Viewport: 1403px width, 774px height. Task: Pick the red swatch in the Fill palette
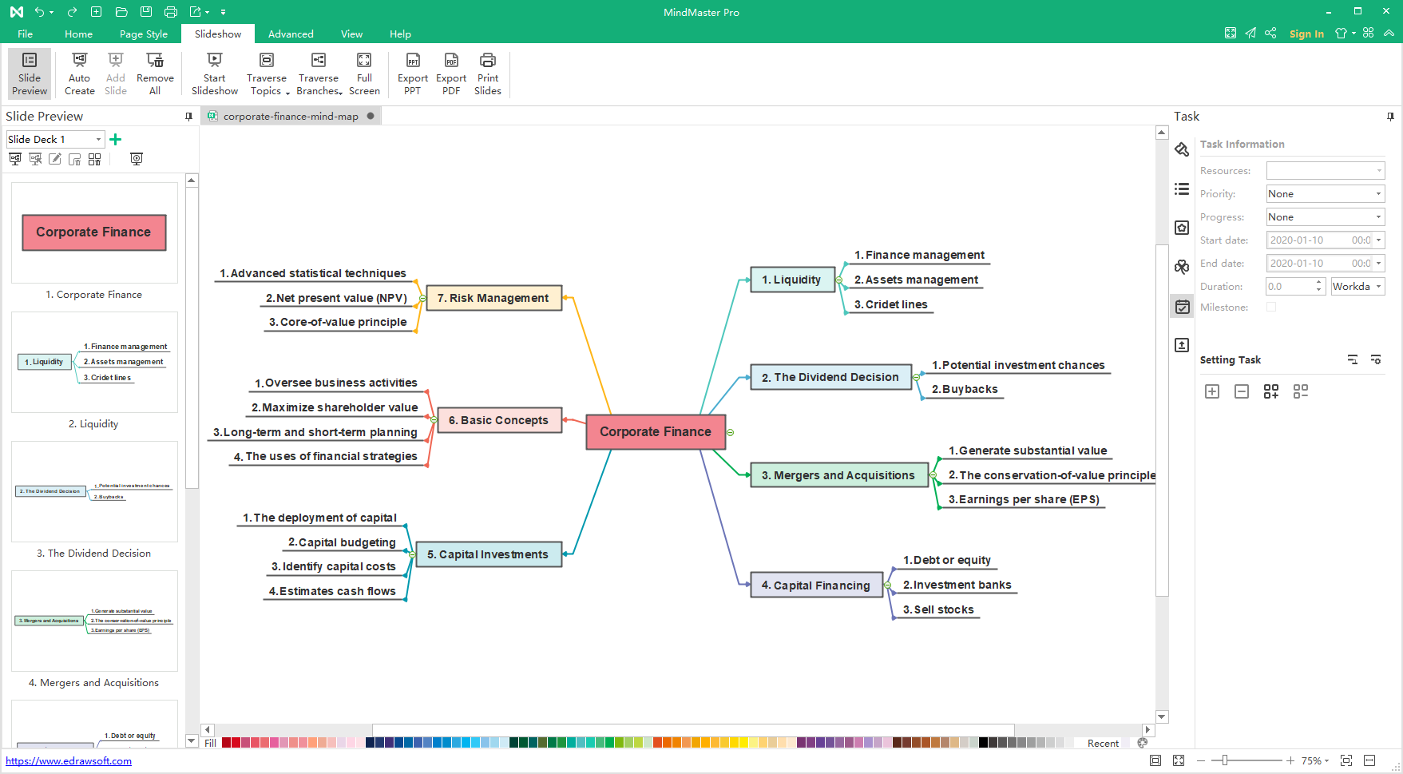pyautogui.click(x=236, y=743)
